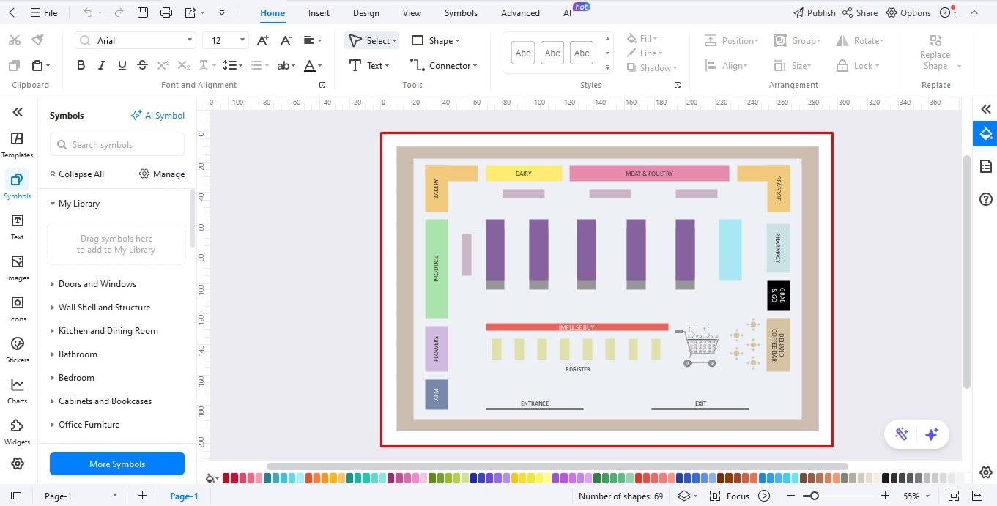Open the Images sidebar panel
The height and width of the screenshot is (506, 997).
(x=18, y=268)
